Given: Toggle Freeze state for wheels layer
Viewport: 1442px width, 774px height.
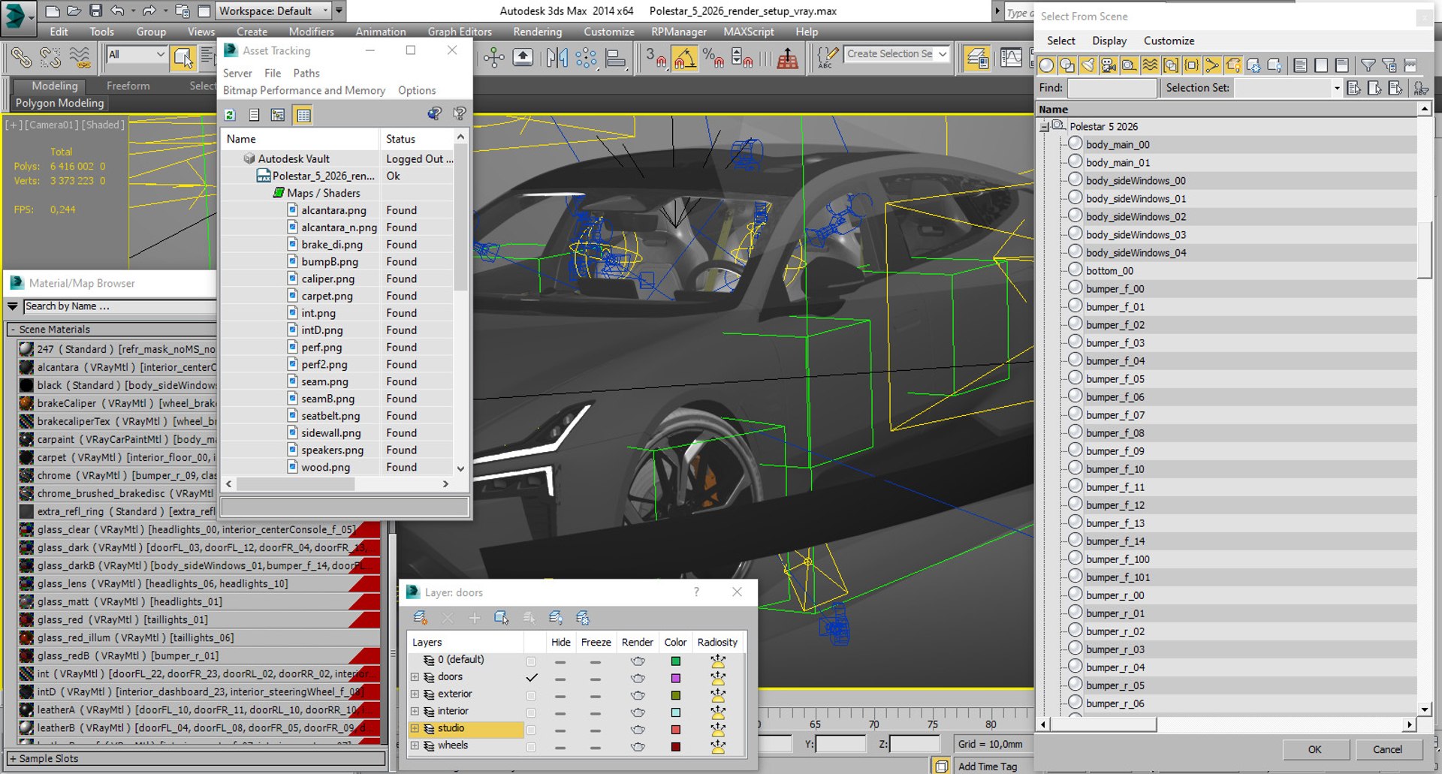Looking at the screenshot, I should pos(596,747).
